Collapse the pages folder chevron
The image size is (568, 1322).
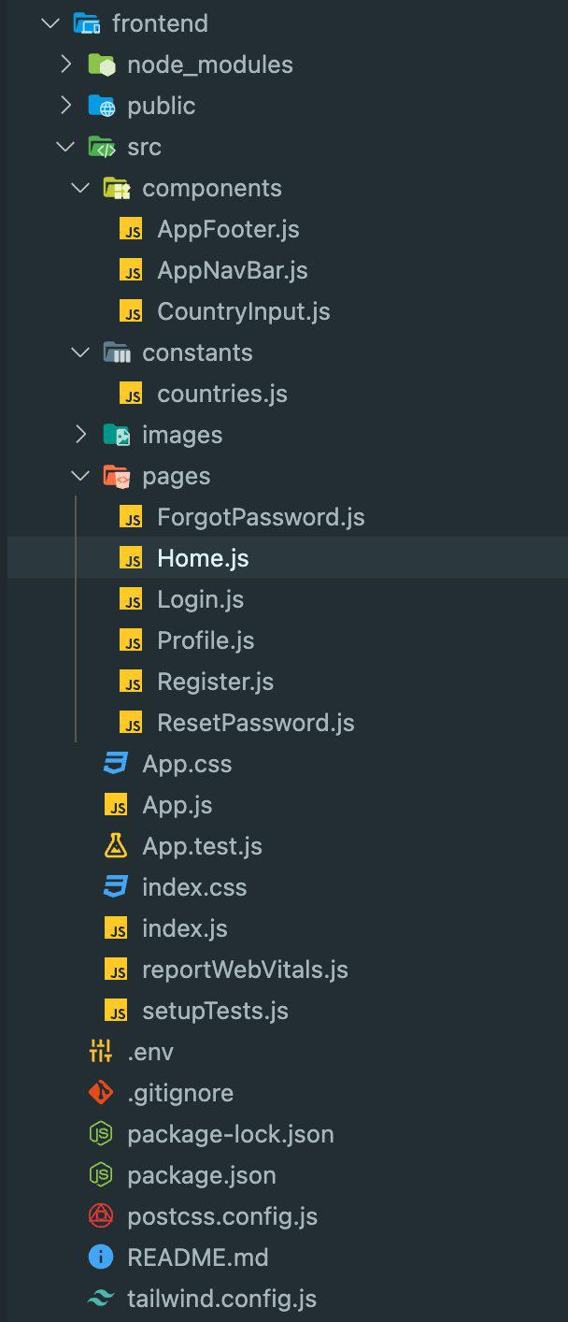pos(80,476)
